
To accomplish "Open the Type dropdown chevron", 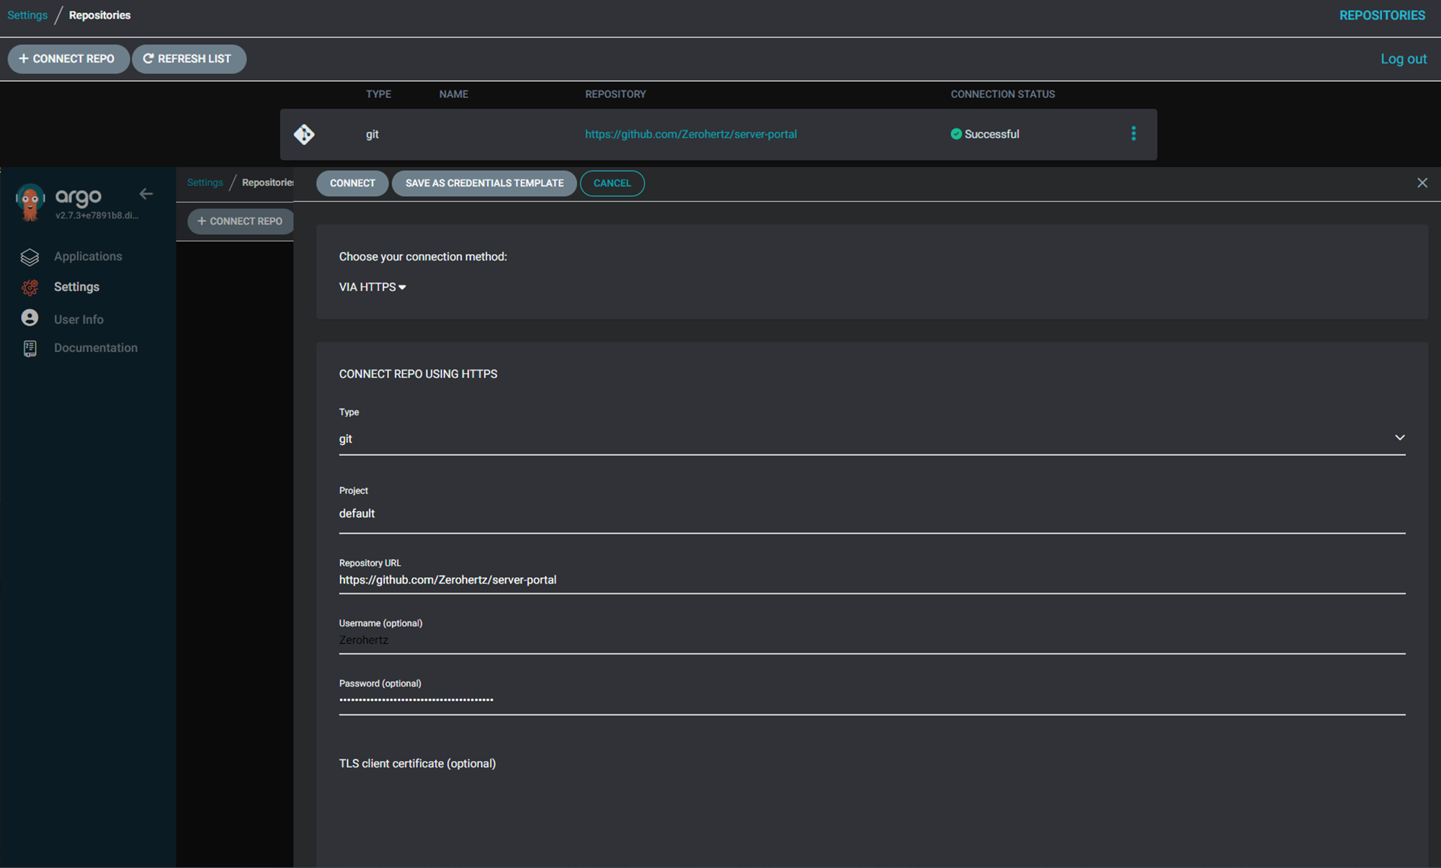I will (x=1399, y=437).
